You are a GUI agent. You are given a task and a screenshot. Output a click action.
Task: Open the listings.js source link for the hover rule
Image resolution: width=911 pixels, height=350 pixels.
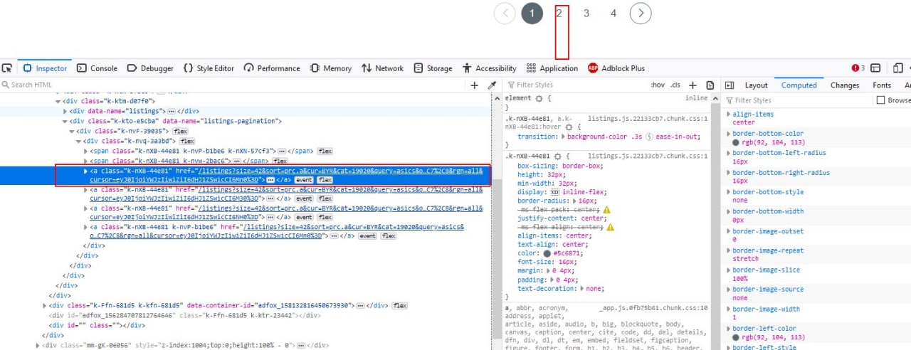[x=648, y=118]
